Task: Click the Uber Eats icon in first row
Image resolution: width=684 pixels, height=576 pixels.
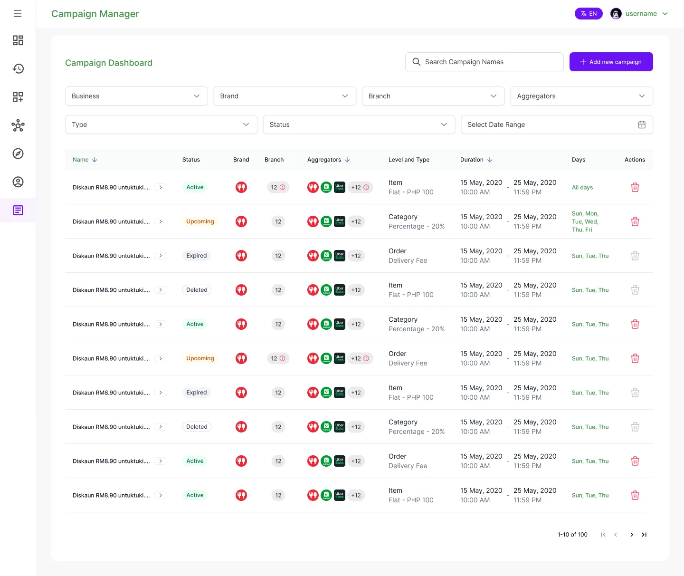Action: 340,187
